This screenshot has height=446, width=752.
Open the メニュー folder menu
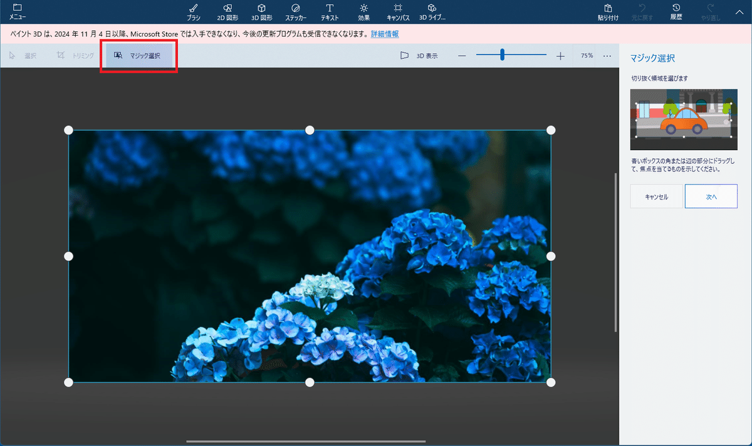click(18, 11)
